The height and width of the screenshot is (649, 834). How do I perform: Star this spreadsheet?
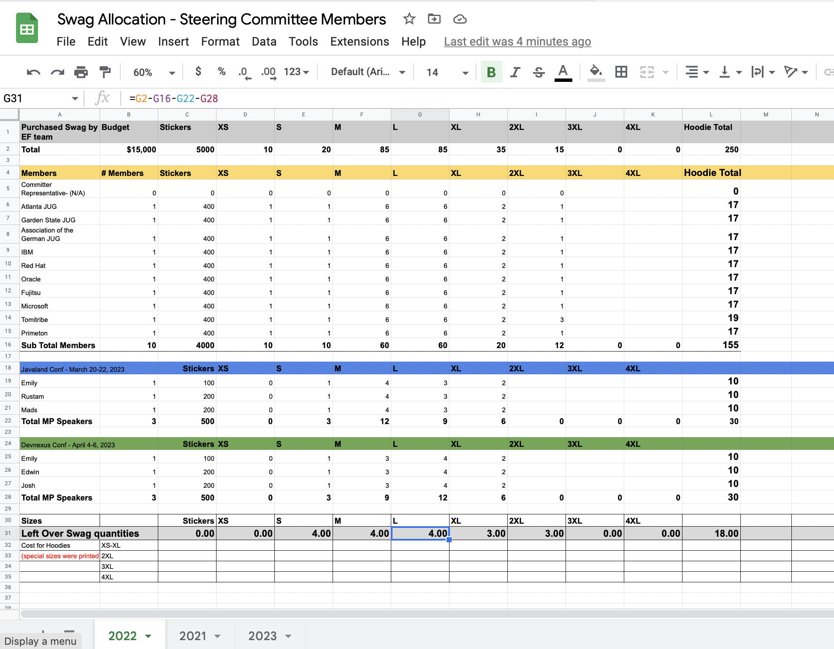pyautogui.click(x=409, y=19)
